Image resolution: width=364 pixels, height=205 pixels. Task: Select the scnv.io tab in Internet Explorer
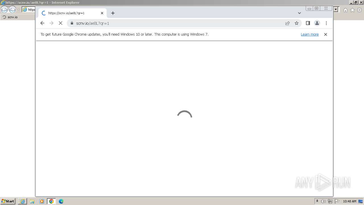point(18,17)
